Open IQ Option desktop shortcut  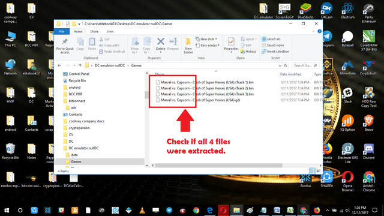(347, 123)
